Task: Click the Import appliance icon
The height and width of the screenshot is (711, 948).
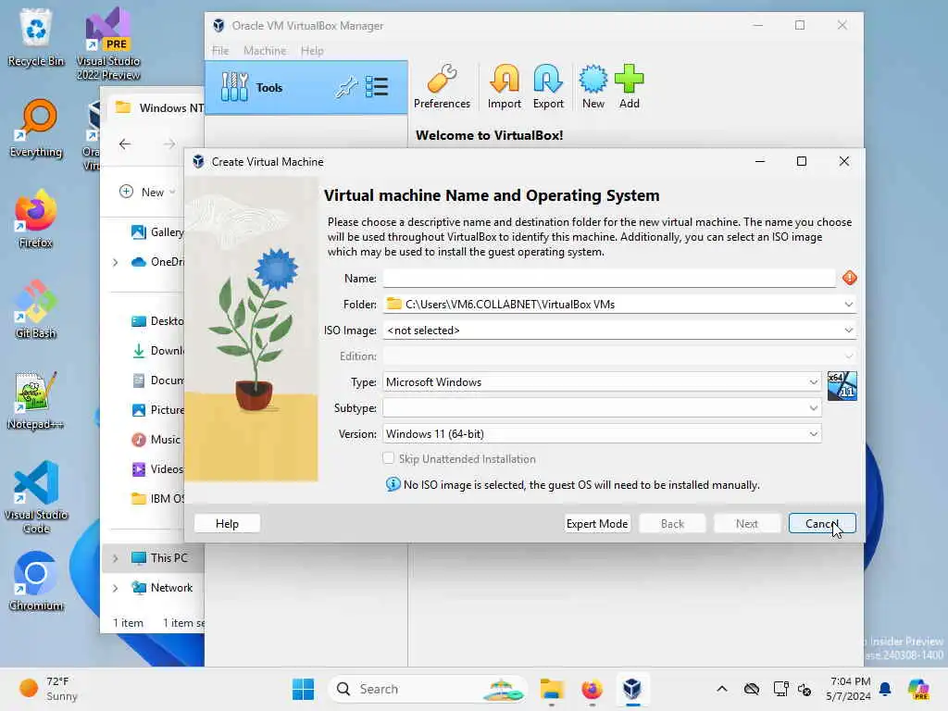Action: coord(505,86)
